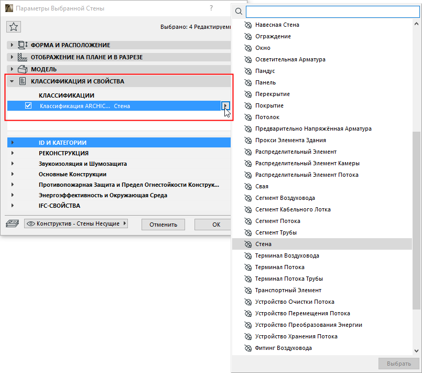The image size is (422, 373).
Task: Expand the ID и Категории group
Action: [13, 143]
